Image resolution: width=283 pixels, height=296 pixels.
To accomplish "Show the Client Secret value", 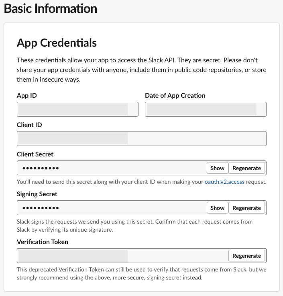I will point(218,168).
